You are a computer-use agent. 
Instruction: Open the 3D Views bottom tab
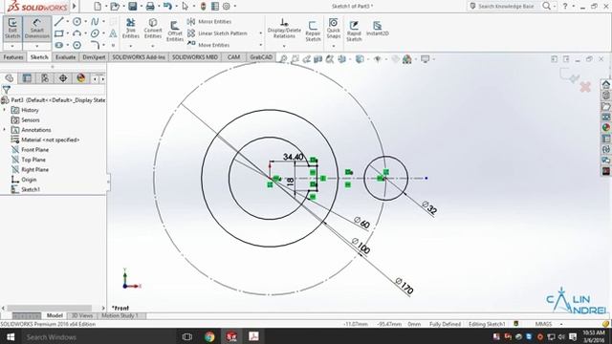click(81, 315)
